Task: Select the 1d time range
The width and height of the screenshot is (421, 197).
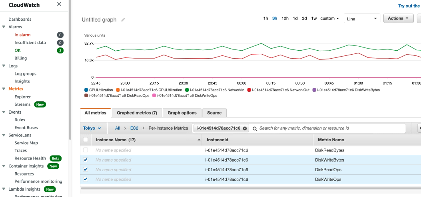Action: tap(295, 18)
